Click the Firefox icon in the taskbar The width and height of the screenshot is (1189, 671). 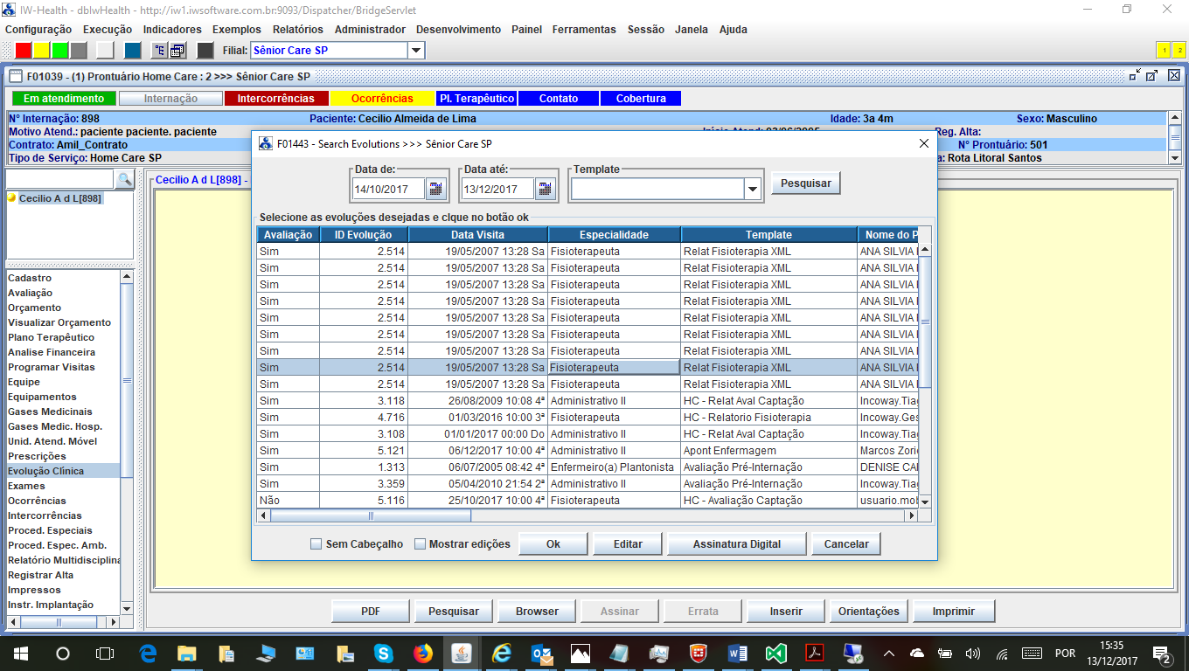point(423,653)
